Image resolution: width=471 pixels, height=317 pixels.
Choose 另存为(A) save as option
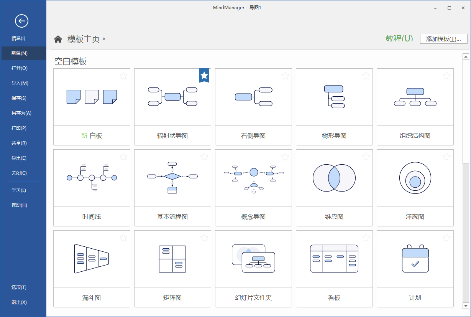(x=23, y=113)
